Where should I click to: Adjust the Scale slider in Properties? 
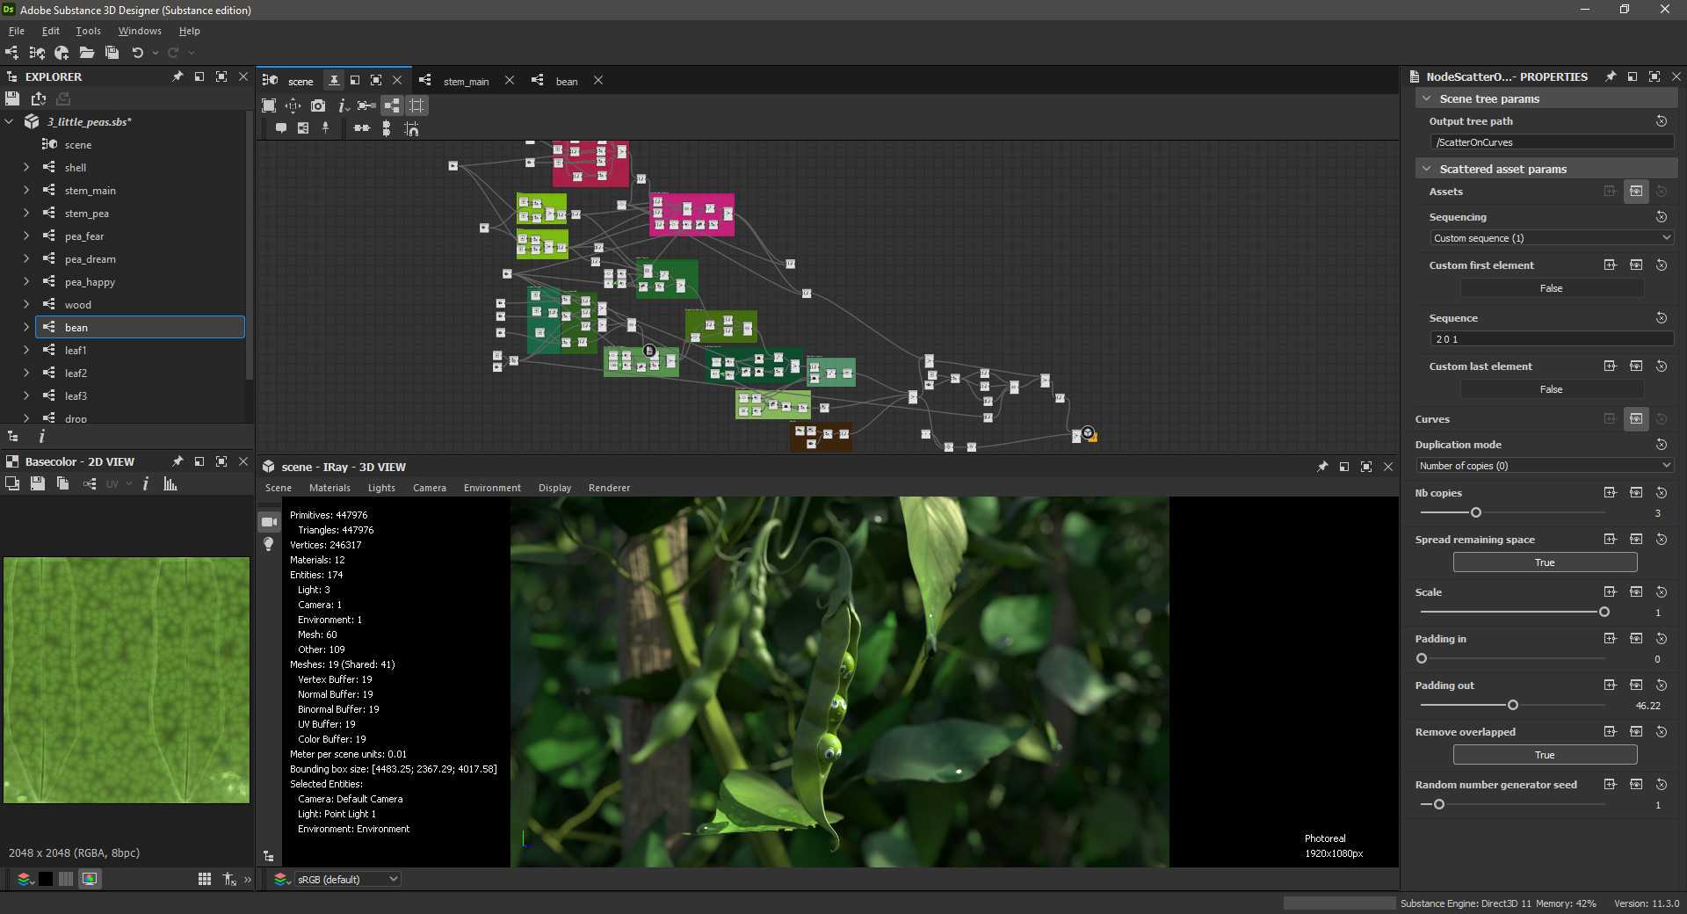pos(1606,613)
